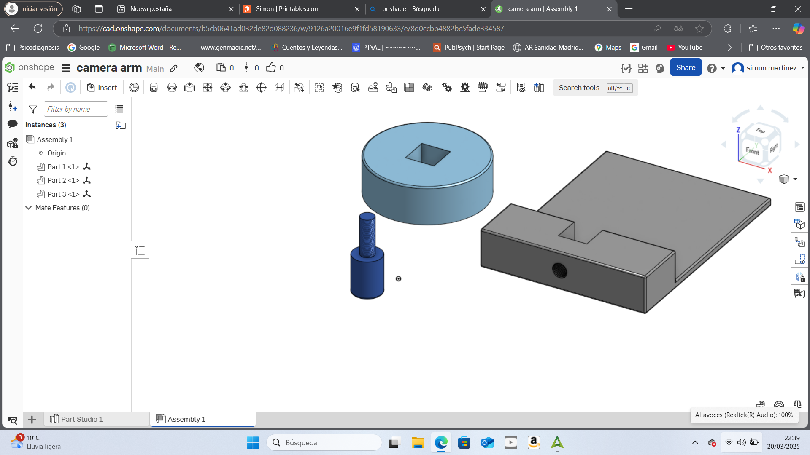Open the Insert parts dialog
The height and width of the screenshot is (455, 810).
(x=102, y=88)
